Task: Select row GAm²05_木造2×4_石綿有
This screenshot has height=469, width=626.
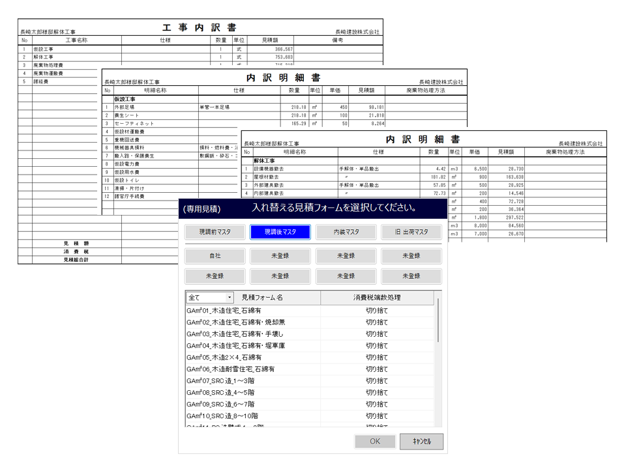Action: click(x=310, y=358)
